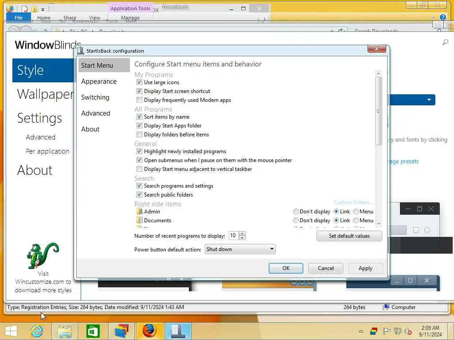This screenshot has height=340, width=454.
Task: Enable Start menu adjacent to vertical taskbar
Action: click(139, 169)
